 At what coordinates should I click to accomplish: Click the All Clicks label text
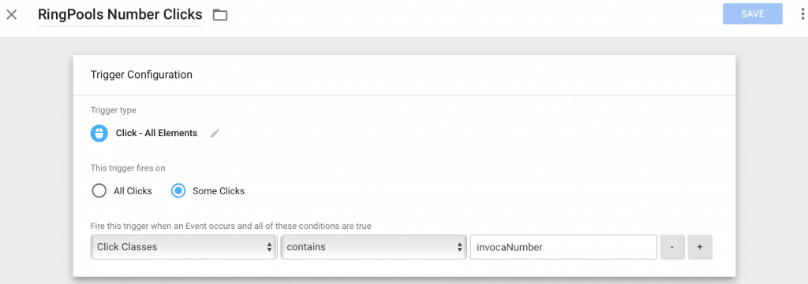(x=133, y=191)
